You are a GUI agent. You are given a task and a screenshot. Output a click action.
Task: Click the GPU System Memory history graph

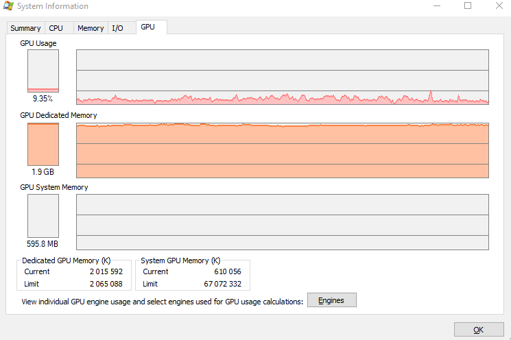tap(282, 222)
